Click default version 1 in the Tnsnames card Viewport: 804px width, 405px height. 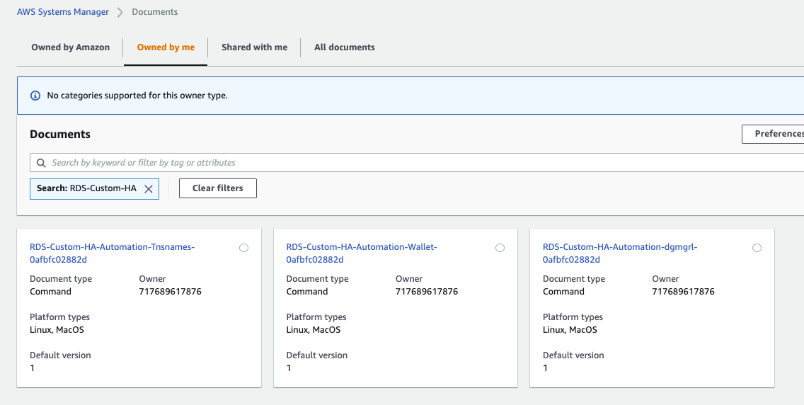(33, 368)
